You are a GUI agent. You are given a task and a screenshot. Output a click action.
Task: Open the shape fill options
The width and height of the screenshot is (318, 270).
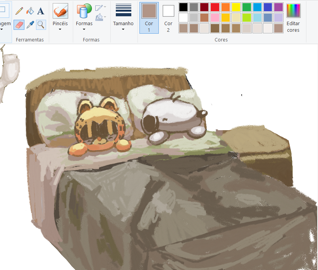pyautogui.click(x=101, y=17)
